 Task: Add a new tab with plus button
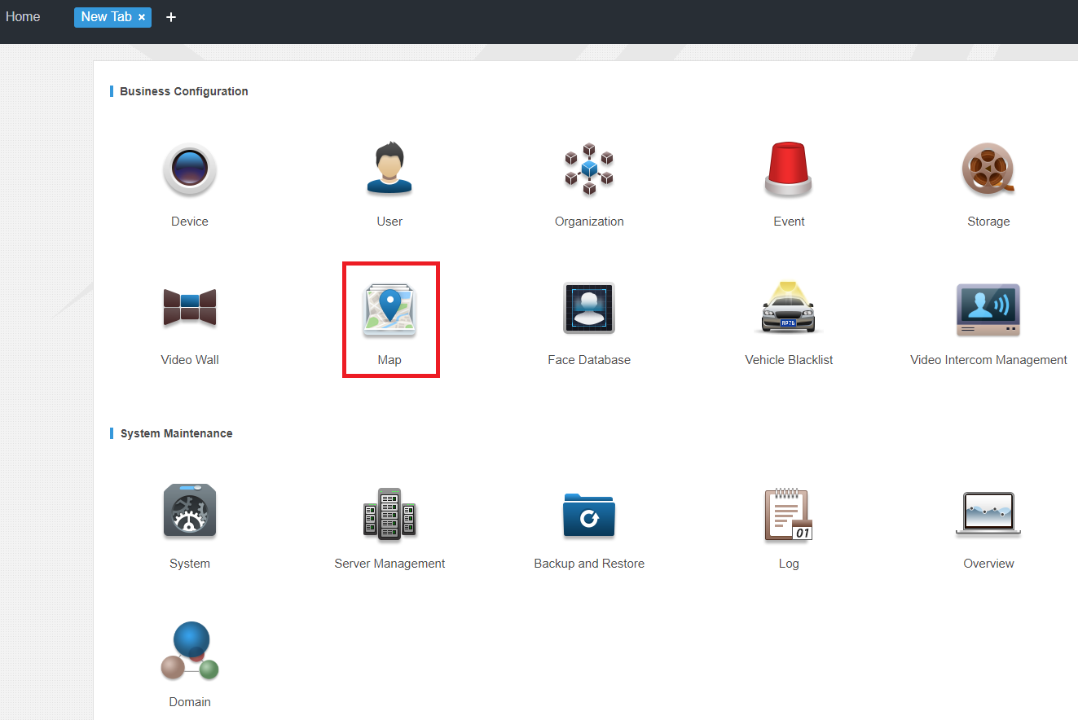point(171,17)
